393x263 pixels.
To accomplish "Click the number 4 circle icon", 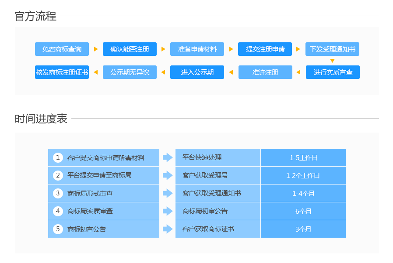I will (58, 211).
